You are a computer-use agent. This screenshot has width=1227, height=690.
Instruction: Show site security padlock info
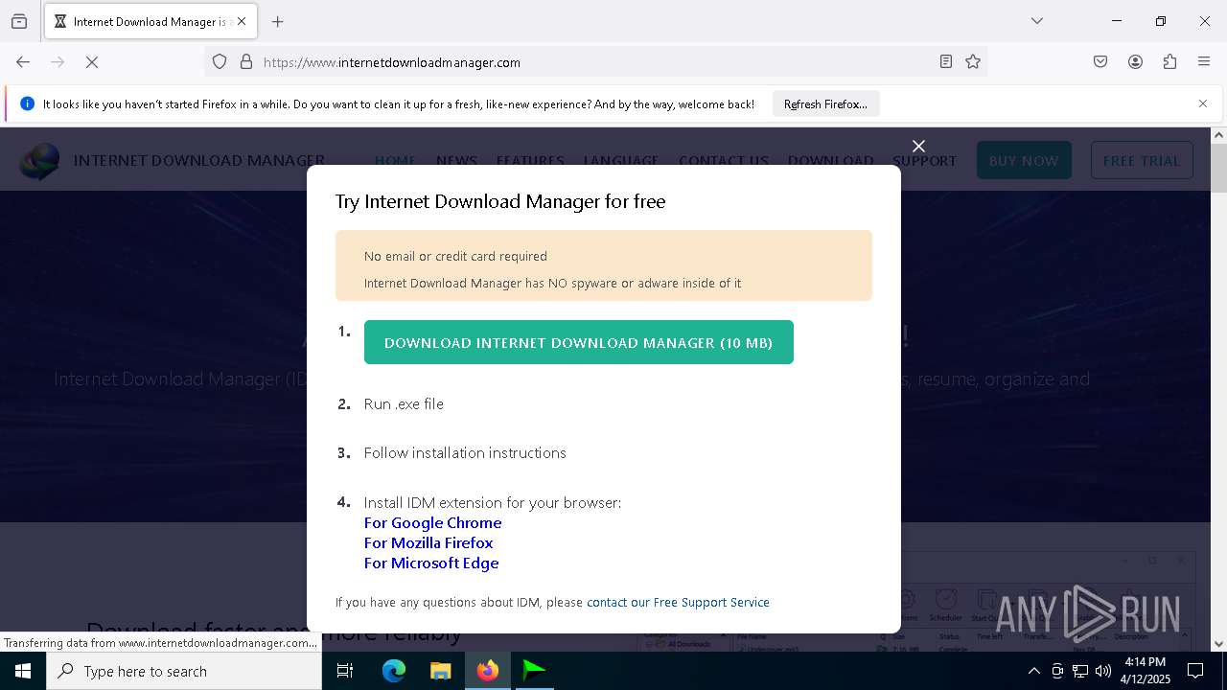246,62
